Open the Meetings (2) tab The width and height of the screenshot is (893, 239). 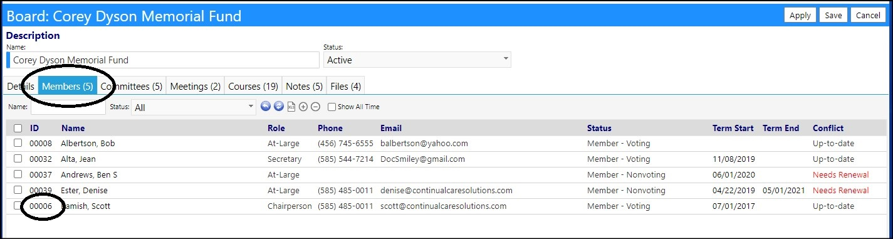[196, 86]
